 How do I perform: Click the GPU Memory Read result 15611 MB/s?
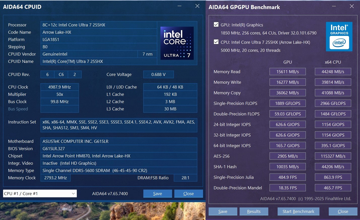[287, 72]
